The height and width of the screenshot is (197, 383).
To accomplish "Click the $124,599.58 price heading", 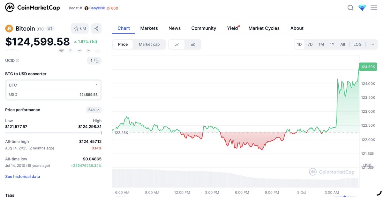I will click(x=37, y=42).
